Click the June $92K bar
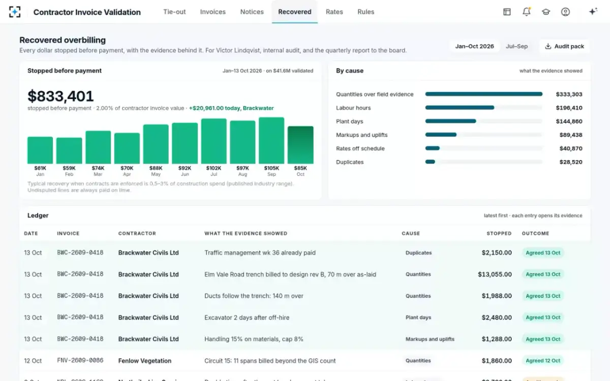The width and height of the screenshot is (610, 381). pos(185,143)
